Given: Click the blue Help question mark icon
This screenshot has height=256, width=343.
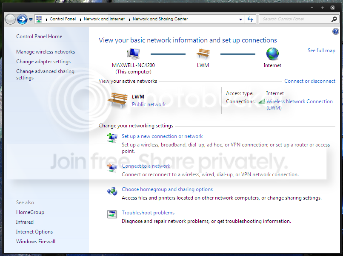Looking at the screenshot, I should (336, 32).
